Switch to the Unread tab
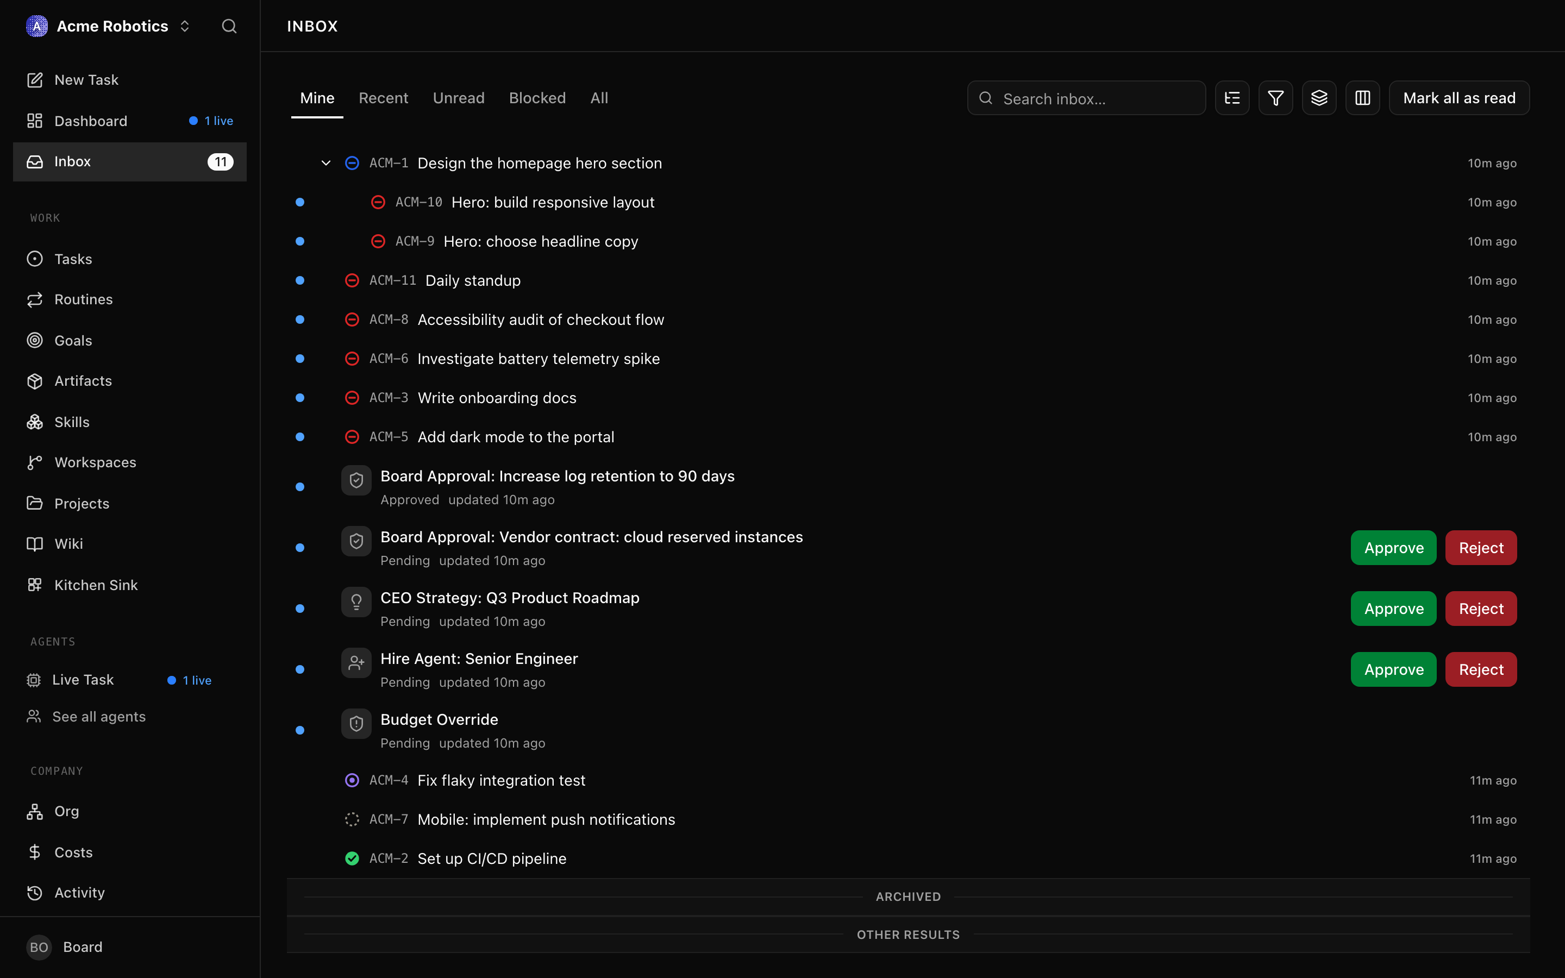This screenshot has width=1565, height=978. [x=459, y=98]
